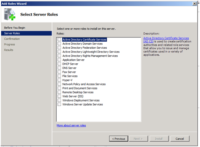
Task: Select Windows Server Update Services label
Action: point(82,104)
